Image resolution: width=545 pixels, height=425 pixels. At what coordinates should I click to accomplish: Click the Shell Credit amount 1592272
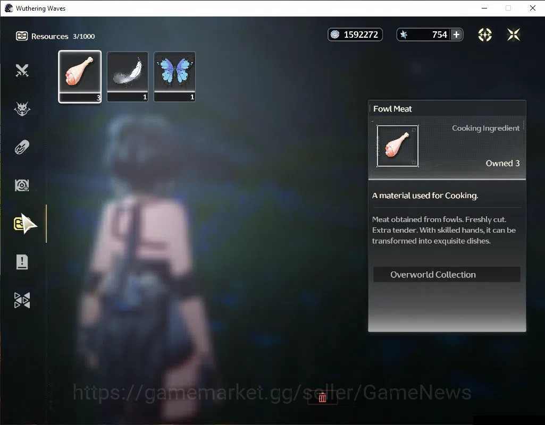click(x=361, y=35)
